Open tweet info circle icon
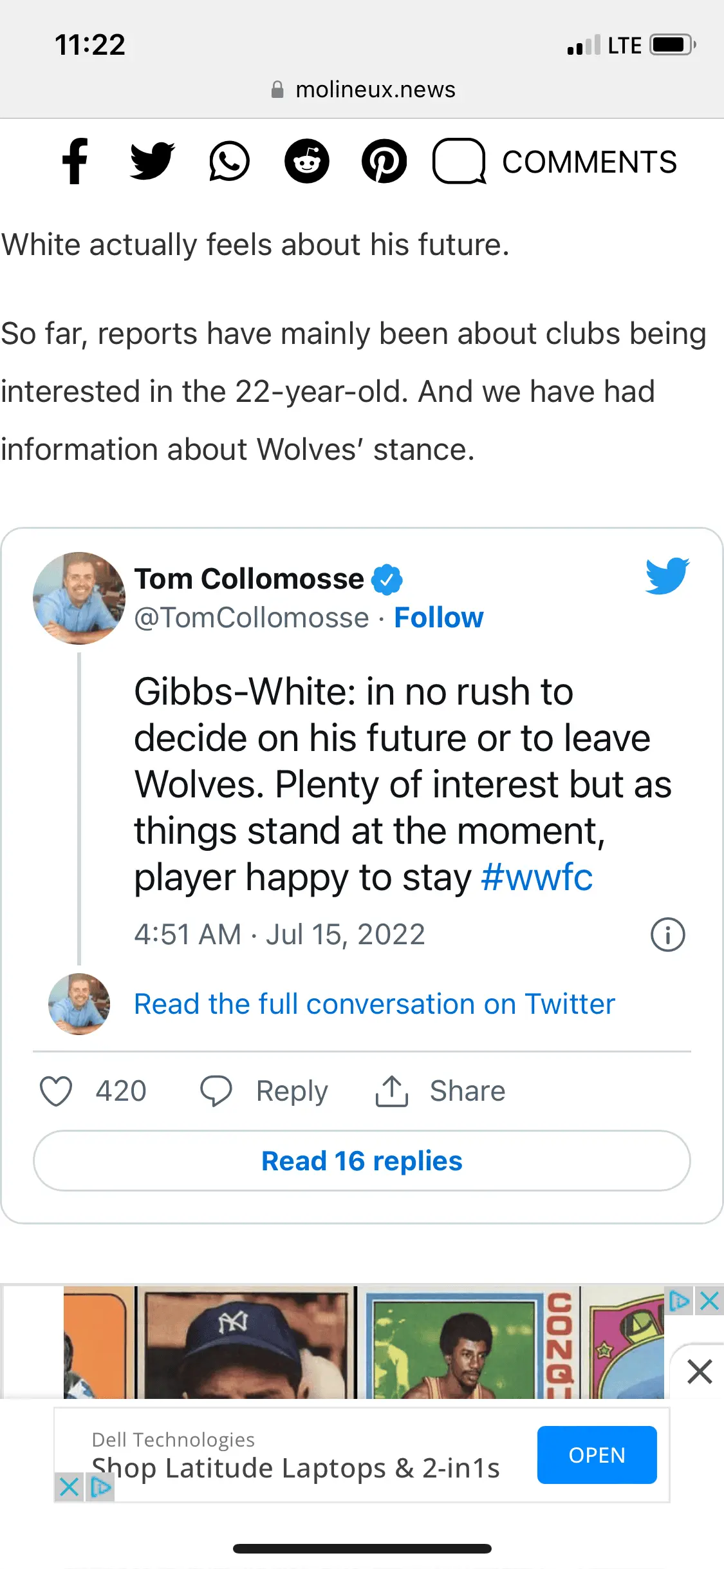724x1569 pixels. pyautogui.click(x=667, y=935)
